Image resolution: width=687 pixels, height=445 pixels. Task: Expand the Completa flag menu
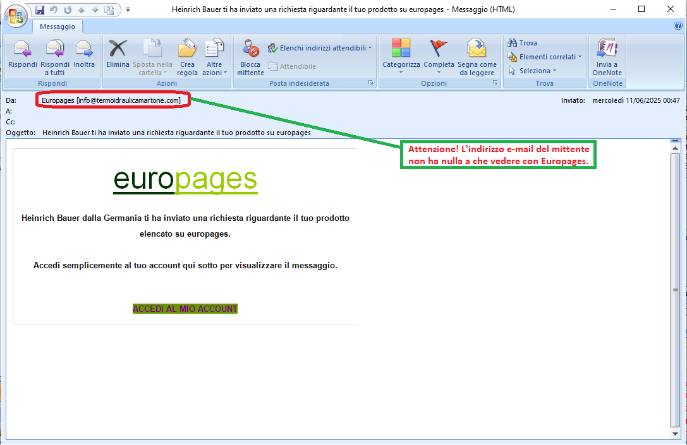(x=439, y=56)
